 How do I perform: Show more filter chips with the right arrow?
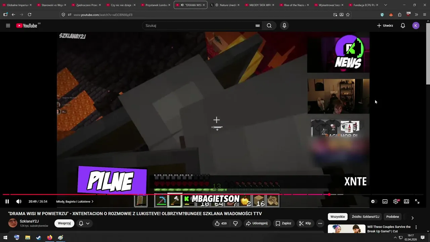[413, 218]
